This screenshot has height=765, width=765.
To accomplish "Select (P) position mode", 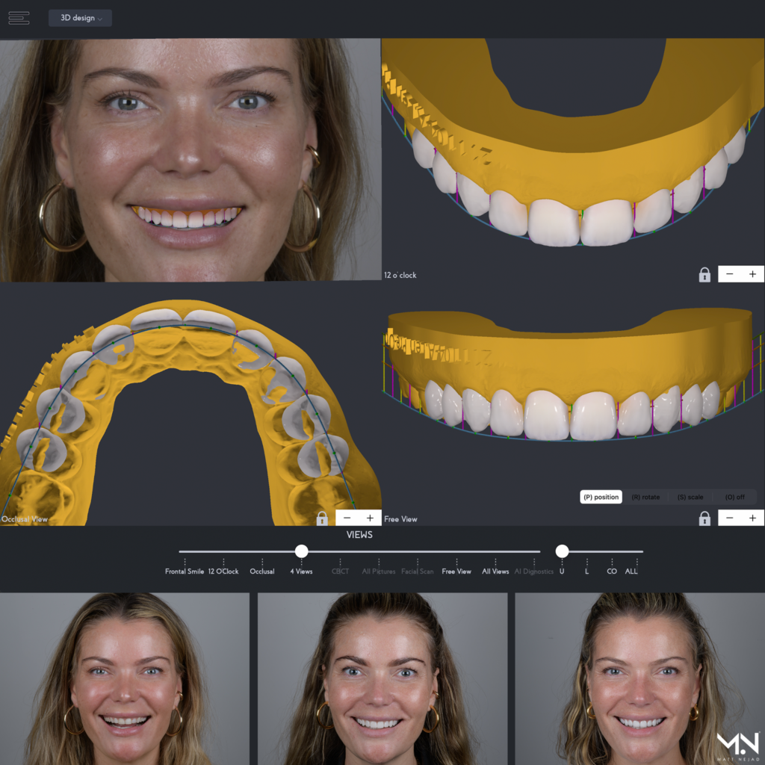I will (601, 496).
